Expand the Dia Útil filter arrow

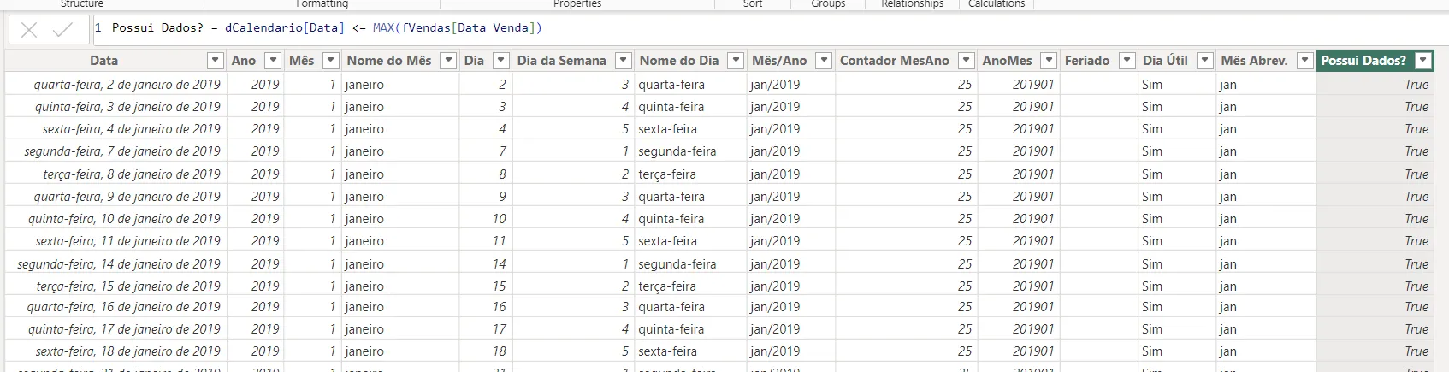click(x=1204, y=61)
